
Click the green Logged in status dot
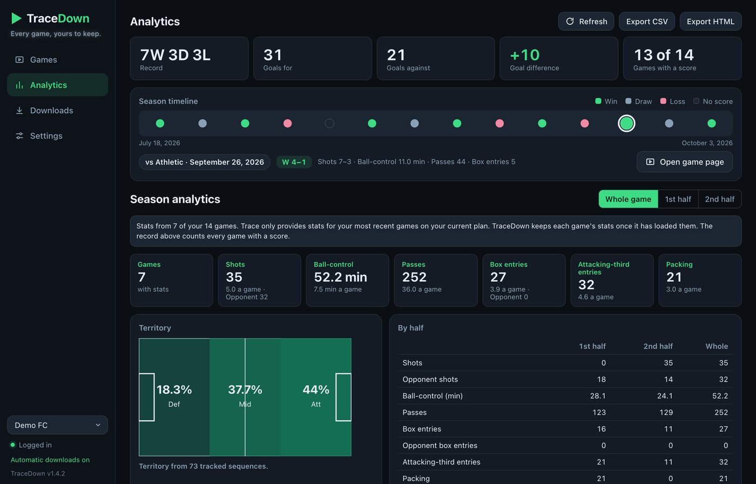[13, 445]
